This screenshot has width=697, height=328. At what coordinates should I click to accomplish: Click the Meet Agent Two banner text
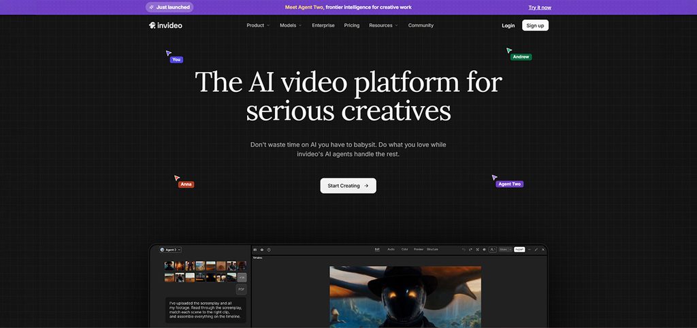pyautogui.click(x=348, y=7)
